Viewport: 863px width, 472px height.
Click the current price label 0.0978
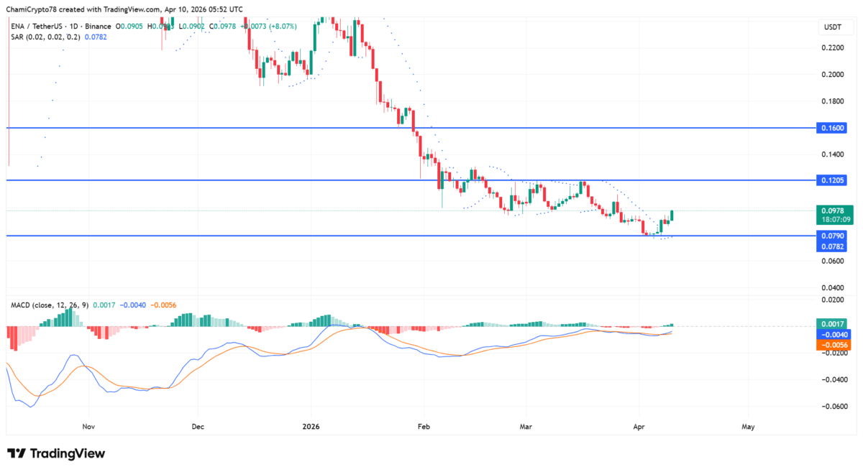(x=834, y=210)
